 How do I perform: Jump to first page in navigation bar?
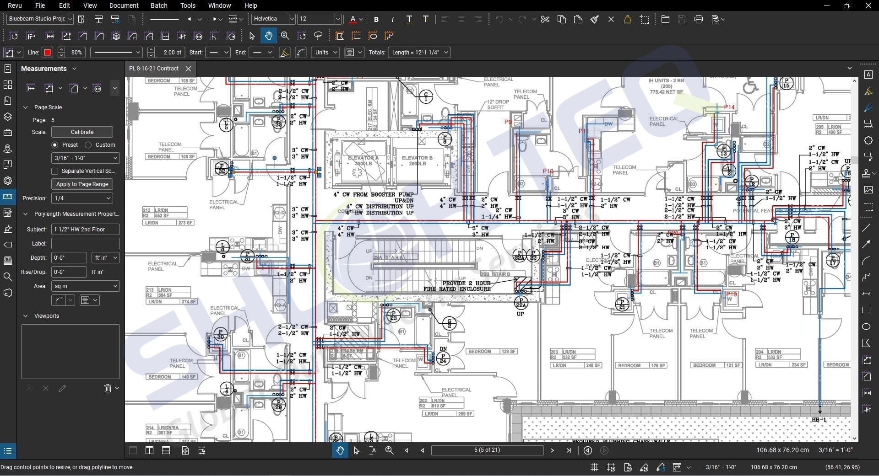[406, 450]
